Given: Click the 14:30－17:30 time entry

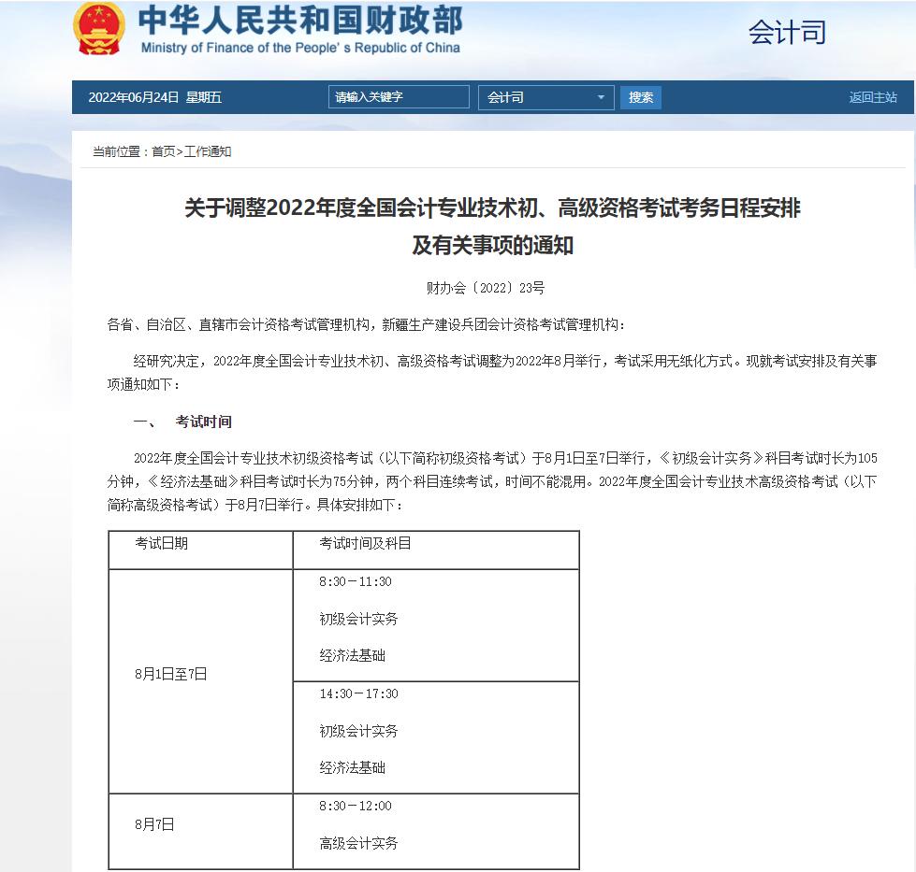Looking at the screenshot, I should click(x=358, y=693).
